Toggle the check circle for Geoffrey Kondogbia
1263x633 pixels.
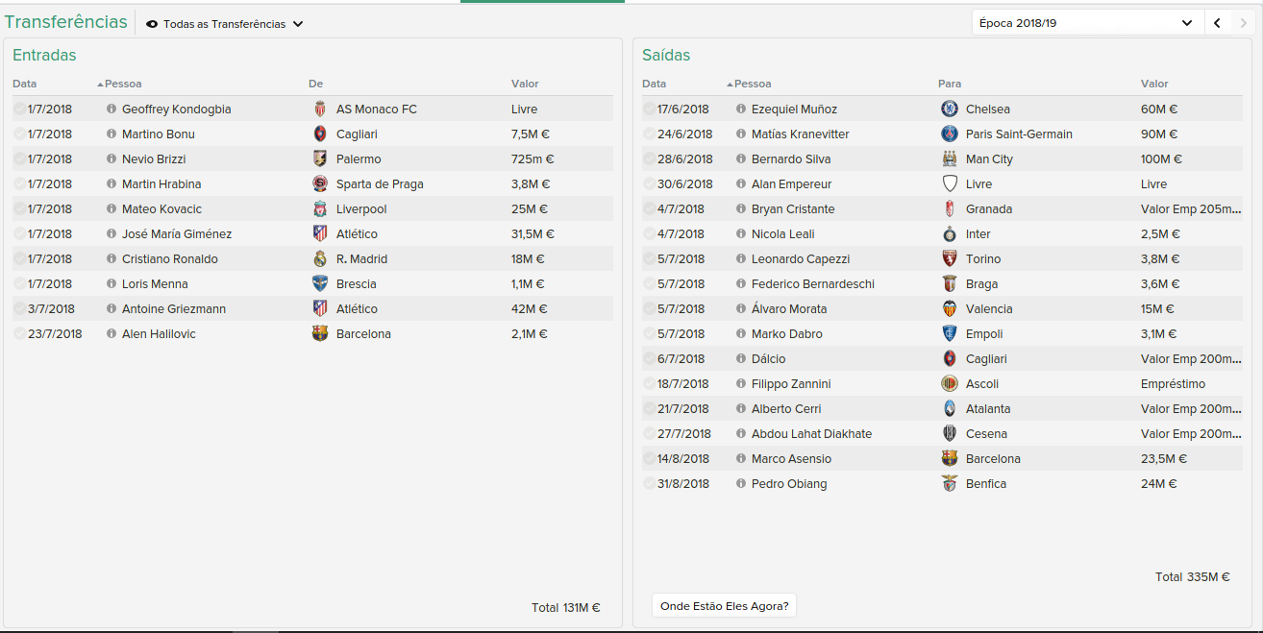20,109
